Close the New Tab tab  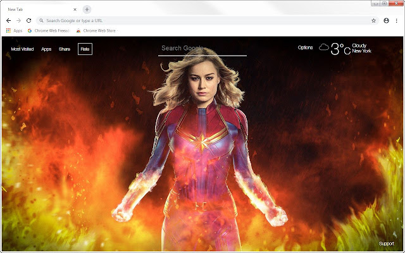click(75, 9)
